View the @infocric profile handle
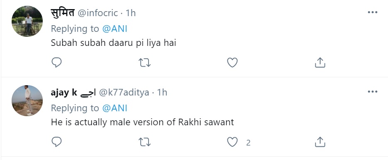The image size is (388, 160). coord(98,13)
